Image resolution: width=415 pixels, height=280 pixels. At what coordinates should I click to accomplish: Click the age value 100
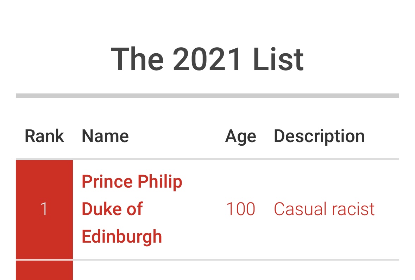click(x=240, y=209)
